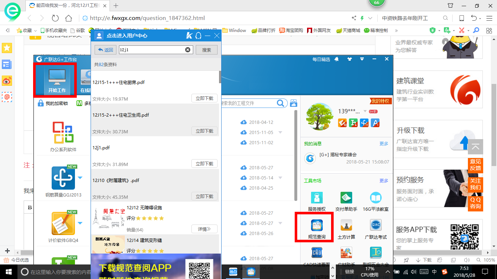Expand the arrow beside 钢筋算量GGJ2013

point(80,178)
